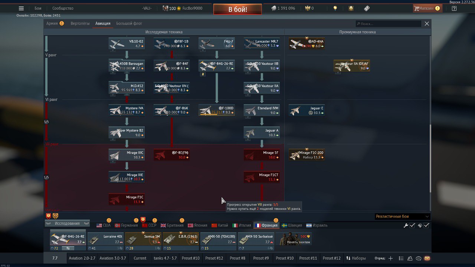This screenshot has height=267, width=475.
Task: Open the mail envelope icon
Action: (x=427, y=258)
